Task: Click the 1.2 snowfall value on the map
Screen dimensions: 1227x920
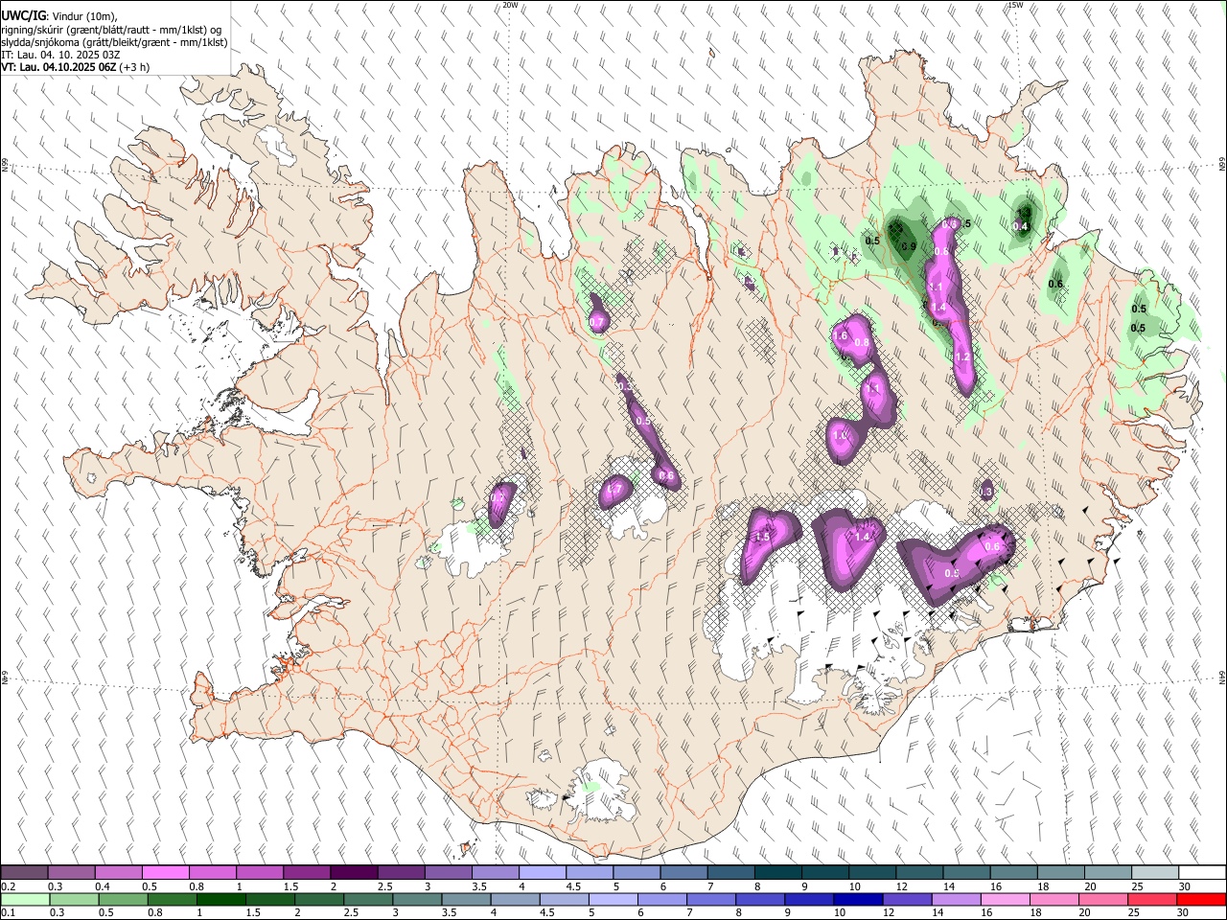Action: (963, 356)
